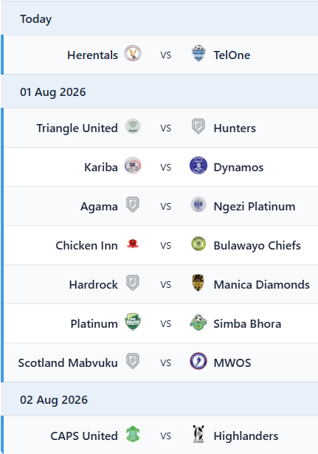
Task: Select the 02 Aug 2026 date header
Action: [x=159, y=400]
